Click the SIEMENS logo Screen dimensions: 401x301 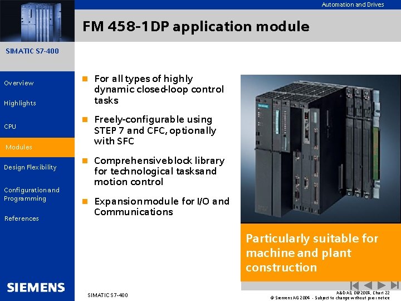[36, 287]
